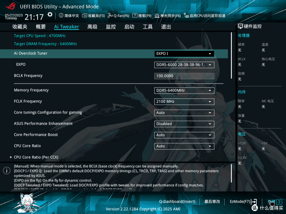This screenshot has height=214, width=286.
Task: Click the Core Performance Boost label
Action: coord(36,135)
